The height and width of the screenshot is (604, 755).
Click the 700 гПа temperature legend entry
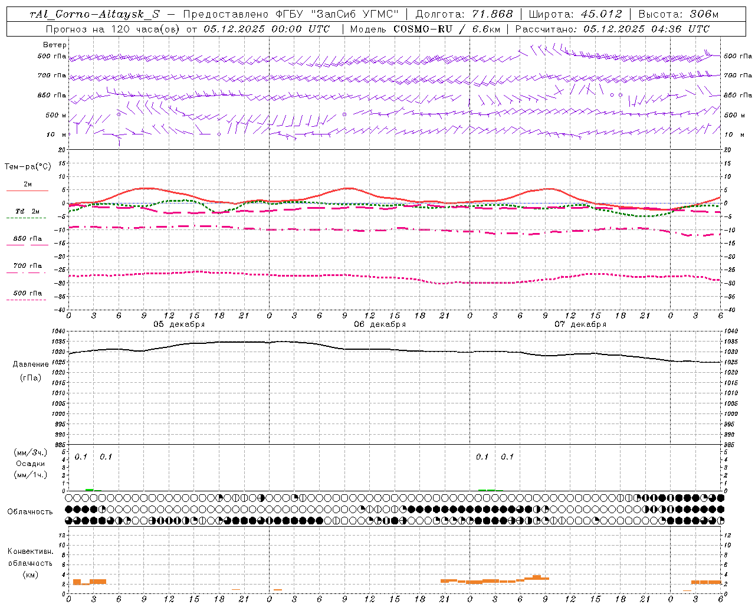[x=28, y=266]
